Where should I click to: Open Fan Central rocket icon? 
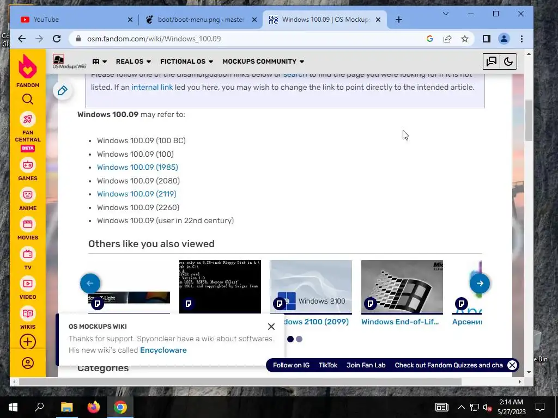[x=28, y=119]
